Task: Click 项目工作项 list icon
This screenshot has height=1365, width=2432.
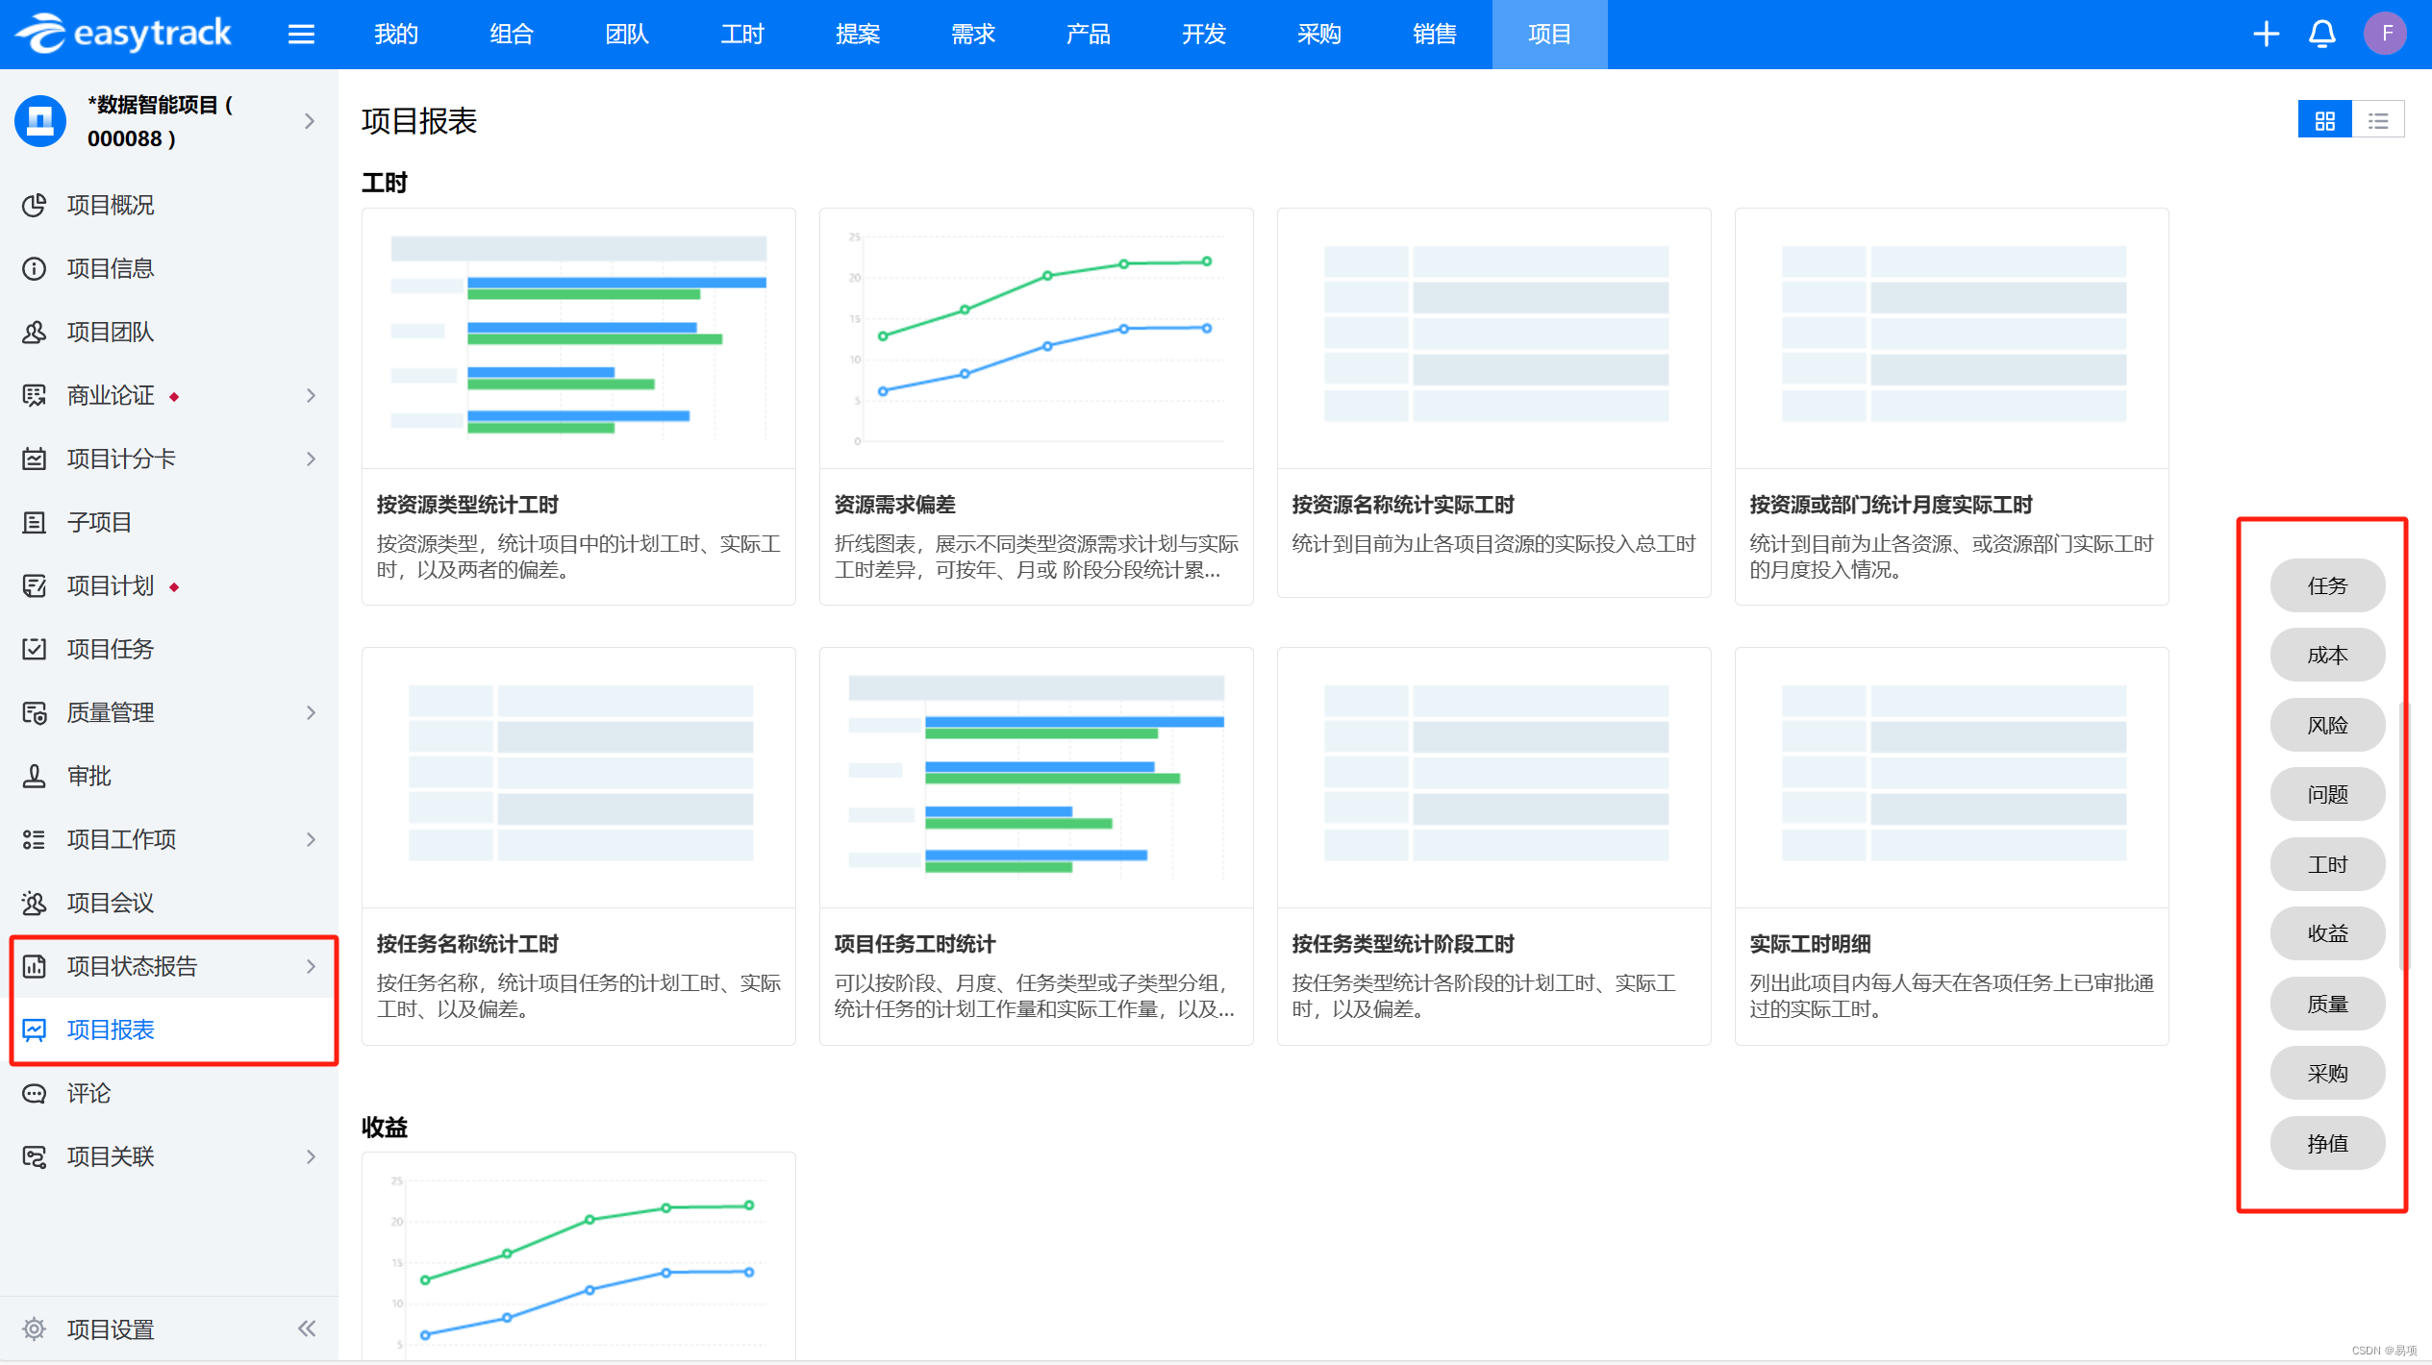Action: (x=35, y=839)
